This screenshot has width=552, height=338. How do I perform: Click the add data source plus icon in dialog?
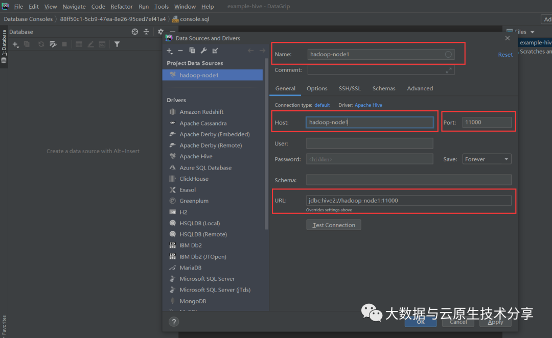coord(169,51)
